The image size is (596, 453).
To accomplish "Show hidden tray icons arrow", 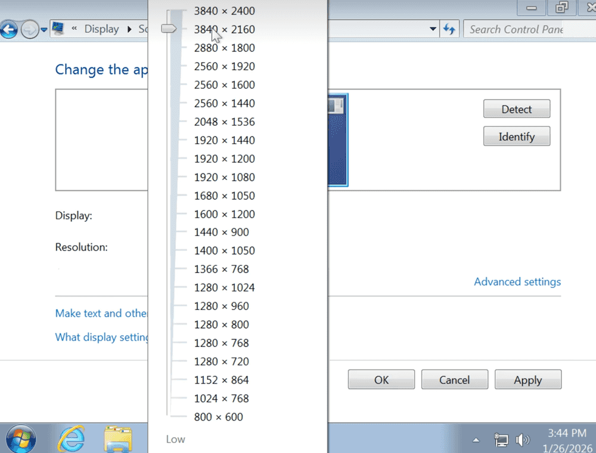I will pos(476,440).
